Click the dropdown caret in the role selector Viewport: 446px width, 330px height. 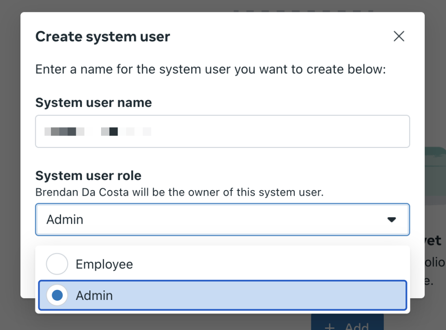pos(392,220)
